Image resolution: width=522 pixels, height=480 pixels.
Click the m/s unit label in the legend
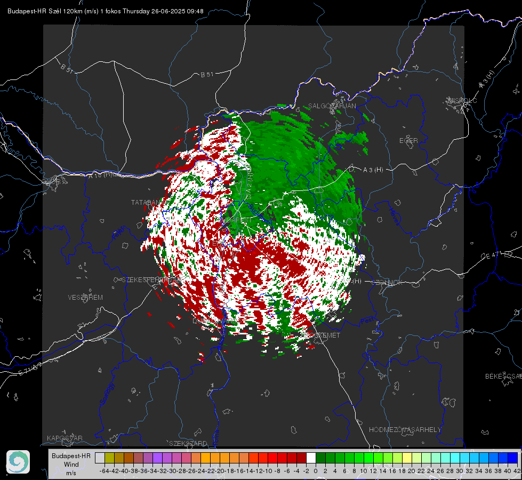(x=71, y=473)
